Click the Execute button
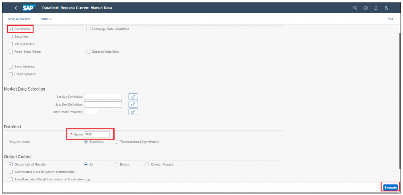The image size is (403, 195). point(390,188)
